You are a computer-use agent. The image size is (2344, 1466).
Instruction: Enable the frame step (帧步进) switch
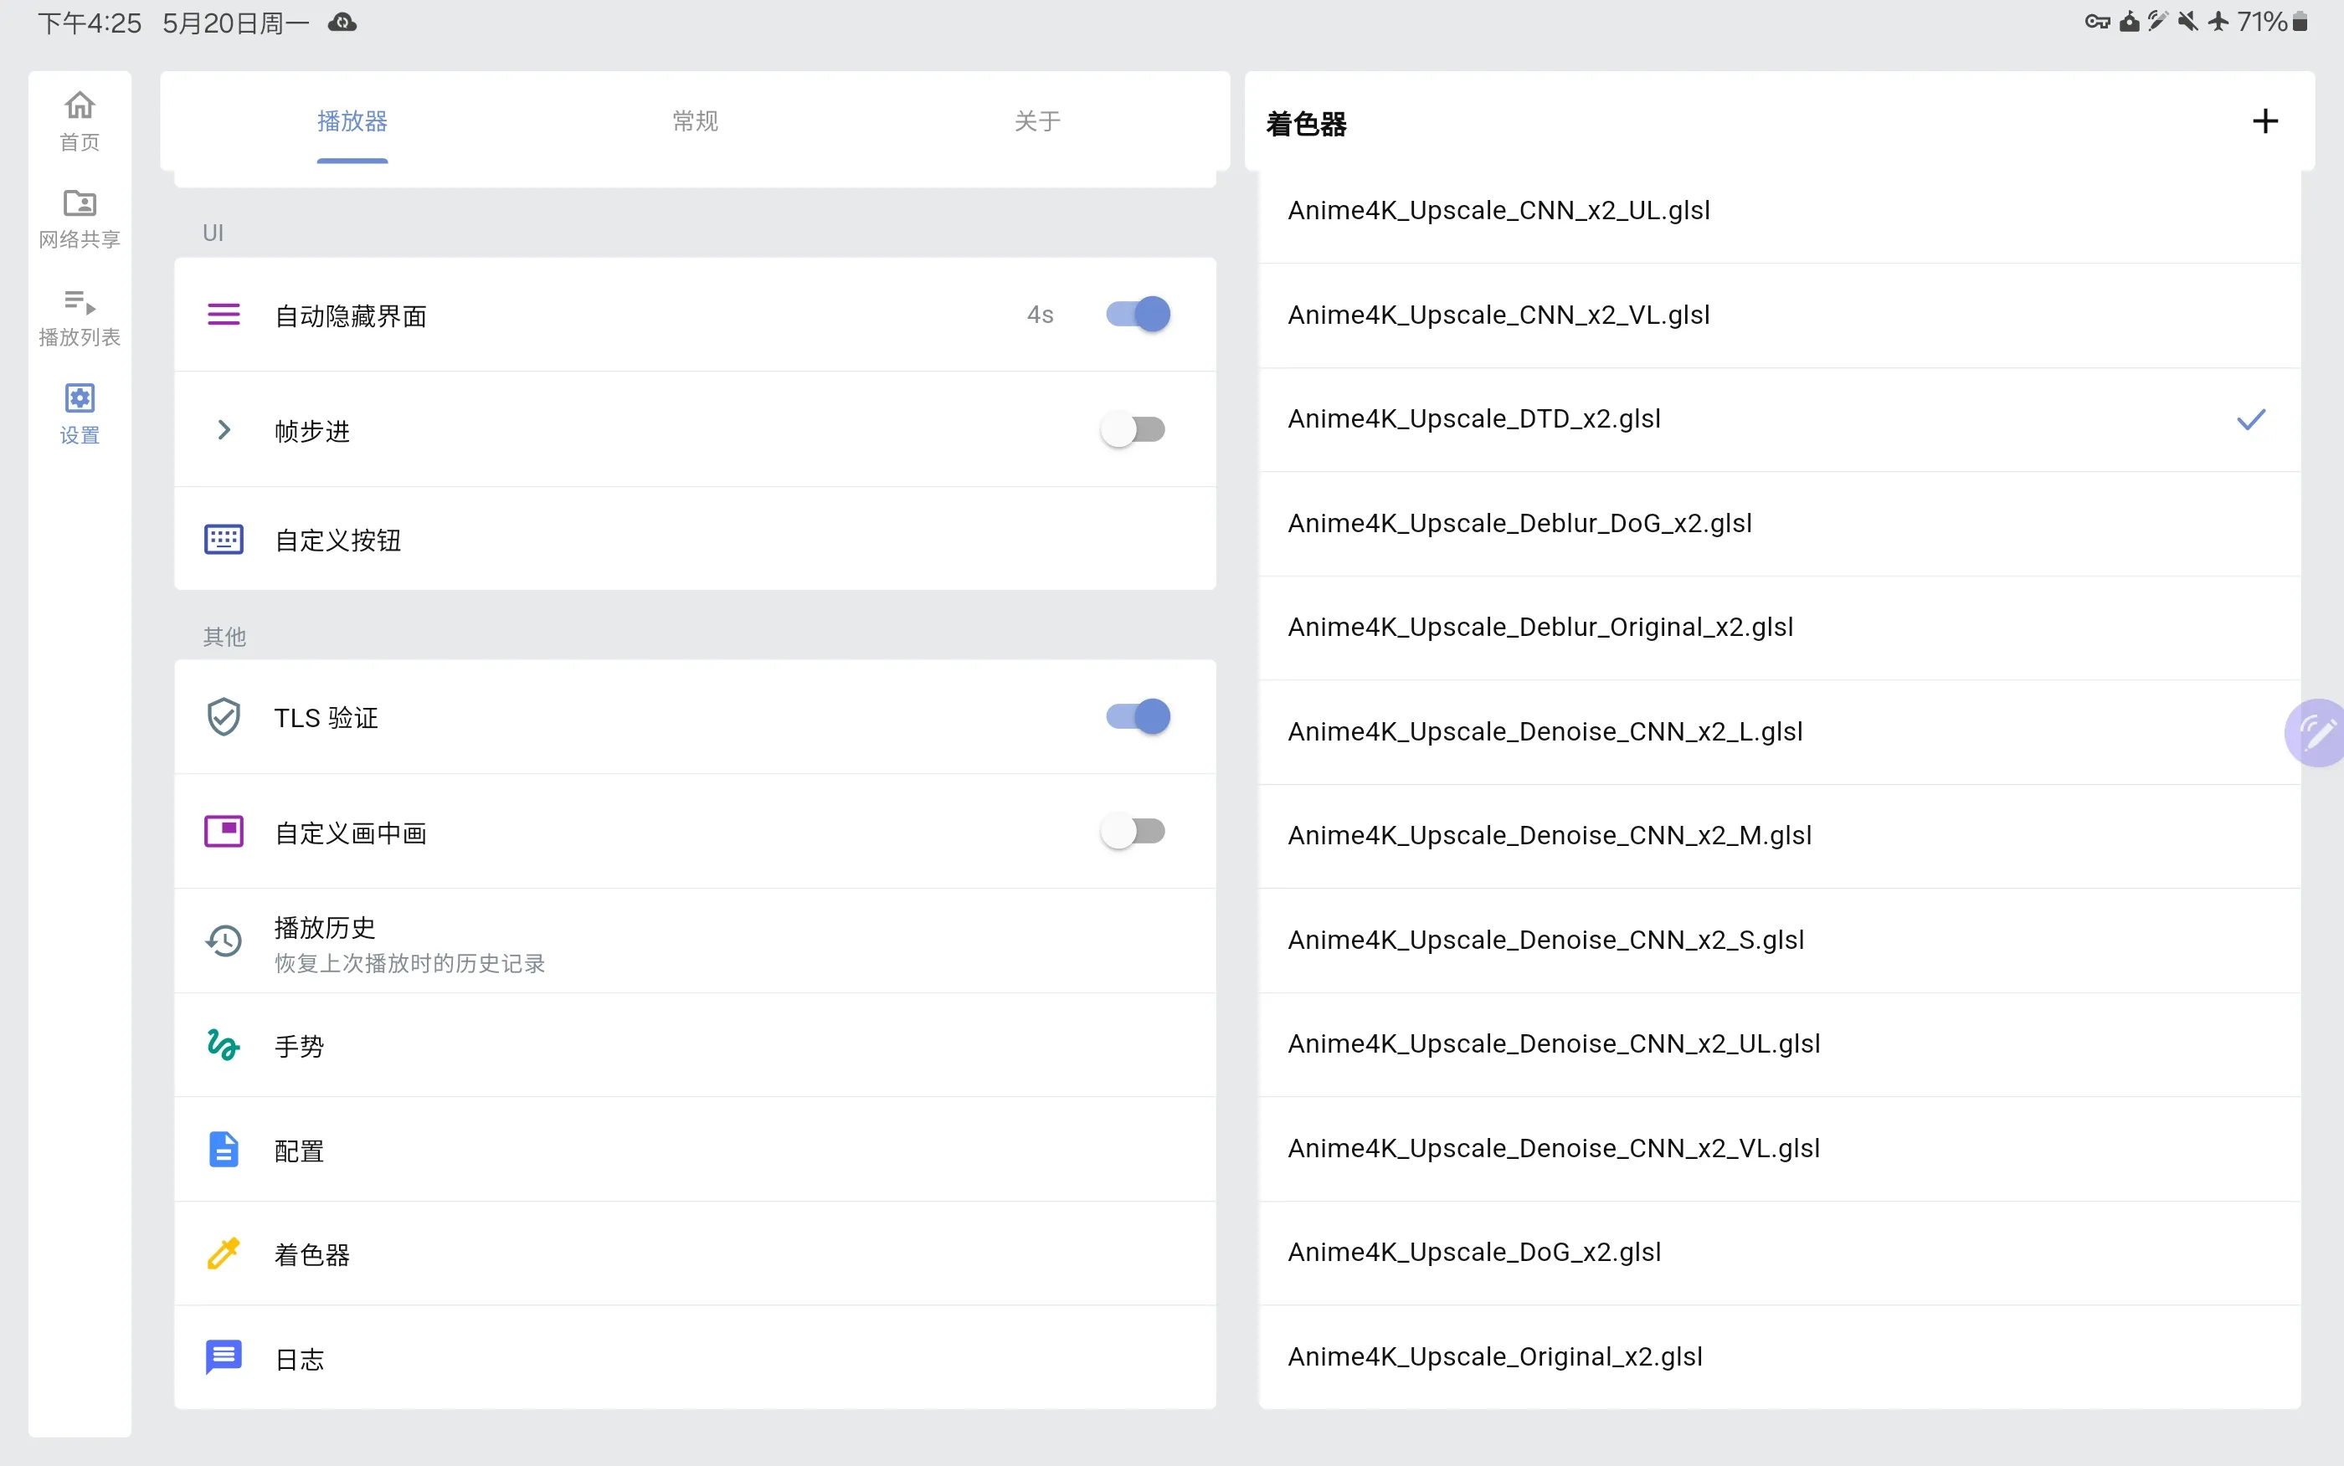1133,429
